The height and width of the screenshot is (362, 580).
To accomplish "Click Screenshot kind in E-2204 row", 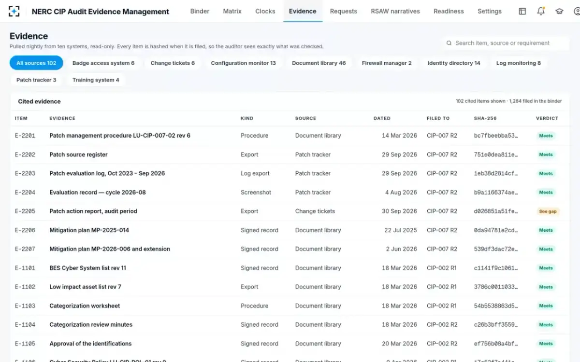I will tap(256, 192).
